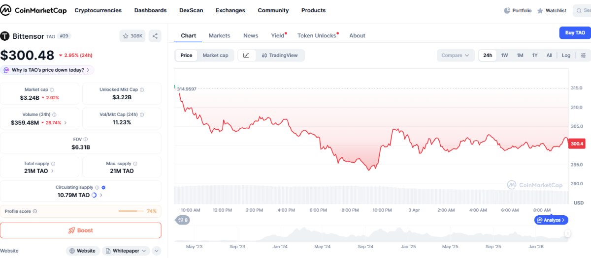Click the share icon beside Bittensor
The height and width of the screenshot is (258, 591).
155,36
